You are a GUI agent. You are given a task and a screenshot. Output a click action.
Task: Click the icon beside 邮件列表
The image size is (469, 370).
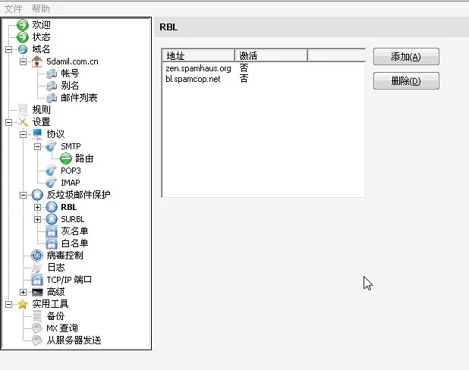(x=52, y=98)
